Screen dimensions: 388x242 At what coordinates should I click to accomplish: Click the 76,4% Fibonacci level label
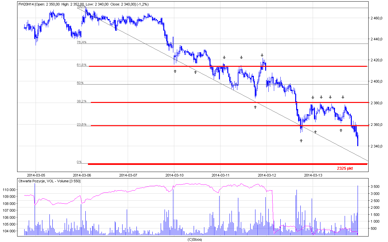81,42
